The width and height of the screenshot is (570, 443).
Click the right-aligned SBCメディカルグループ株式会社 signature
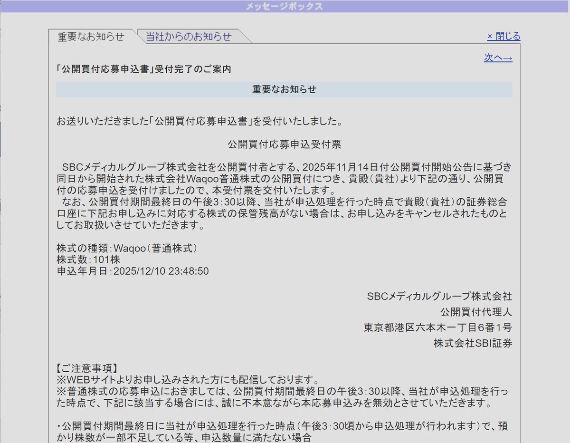(440, 296)
